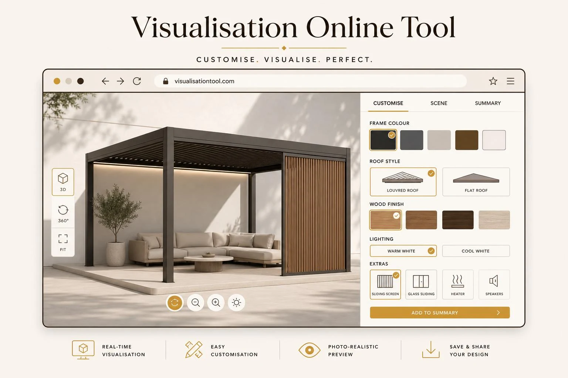Reload the page with the refresh icon
Viewport: 568px width, 378px height.
[x=137, y=81]
